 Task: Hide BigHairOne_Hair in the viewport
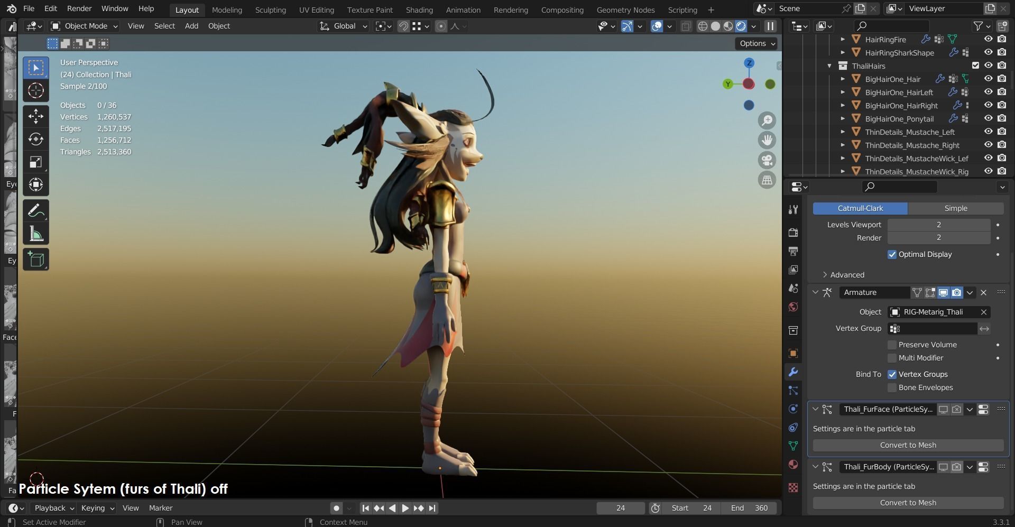pos(988,79)
